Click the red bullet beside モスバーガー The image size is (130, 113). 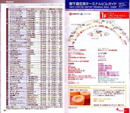coord(99,50)
